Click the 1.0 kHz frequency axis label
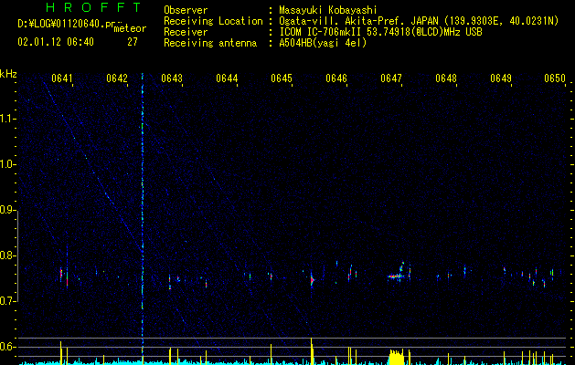This screenshot has width=575, height=365. (7, 164)
